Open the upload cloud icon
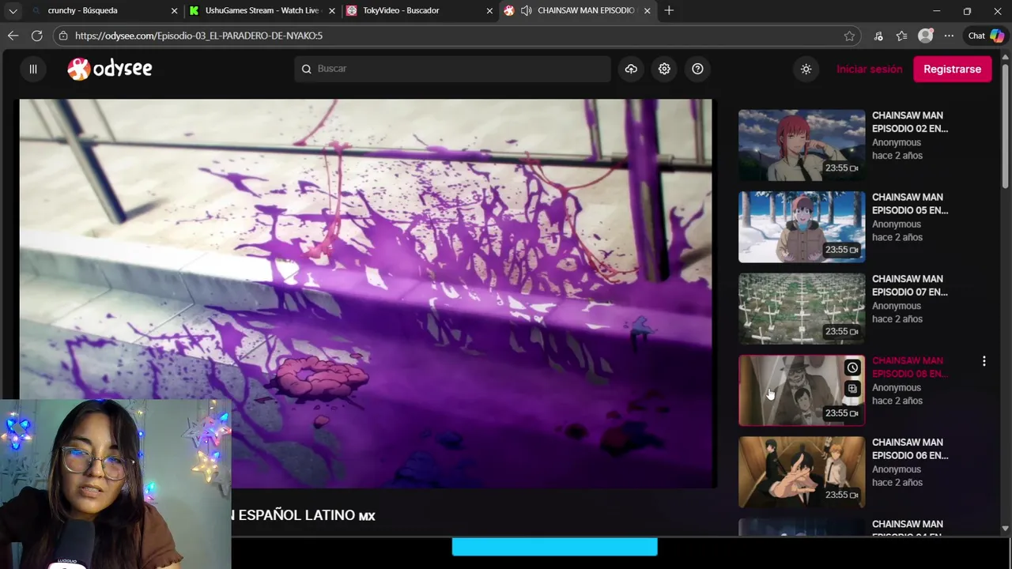Viewport: 1012px width, 569px height. (x=631, y=69)
